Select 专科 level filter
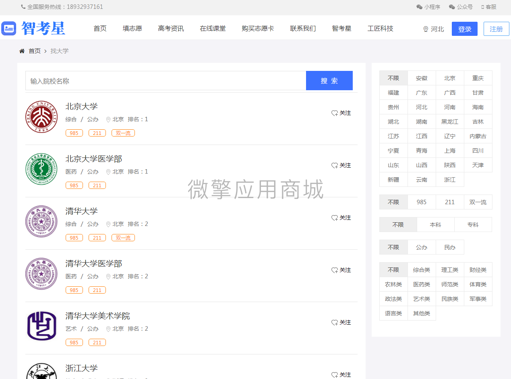The image size is (511, 379). click(473, 225)
